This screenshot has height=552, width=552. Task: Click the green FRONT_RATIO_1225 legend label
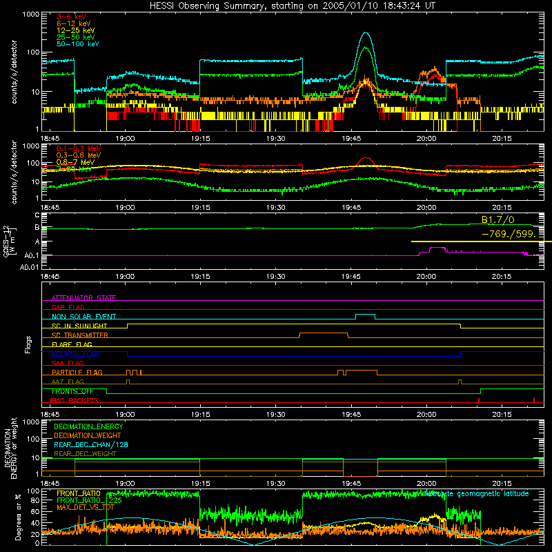coord(89,500)
